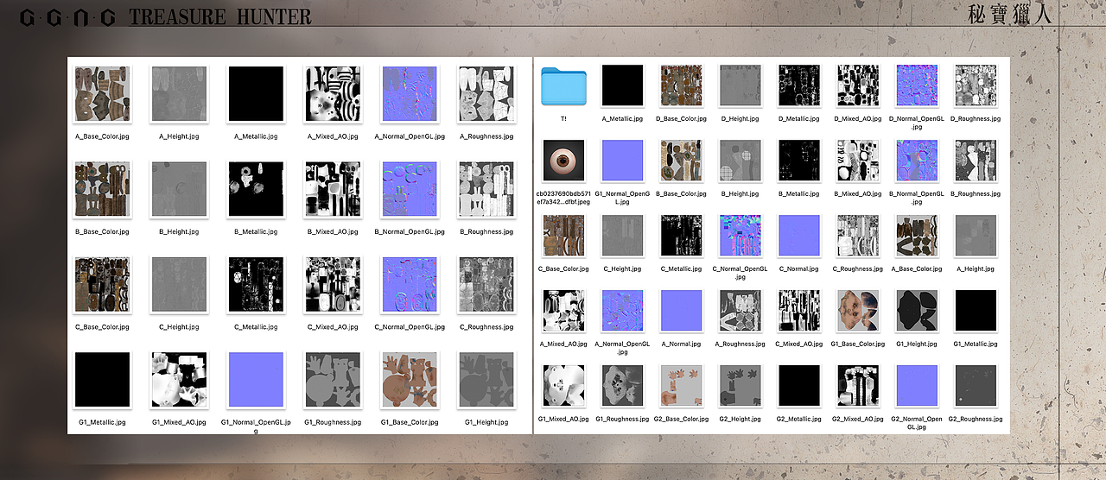Select C_Normal_OpenGL.jpg thumbnail in right window

[x=740, y=236]
